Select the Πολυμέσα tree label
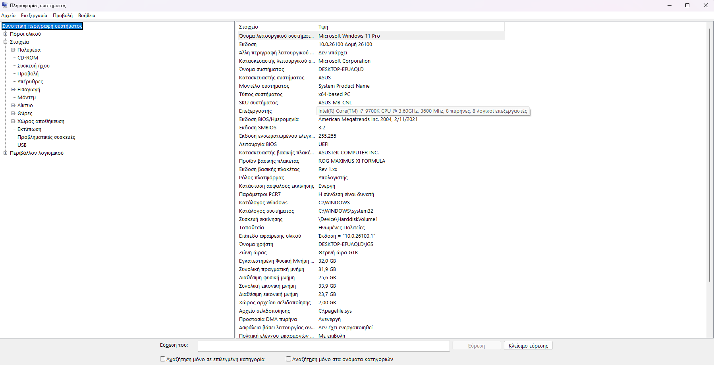The height and width of the screenshot is (365, 714). tap(29, 50)
